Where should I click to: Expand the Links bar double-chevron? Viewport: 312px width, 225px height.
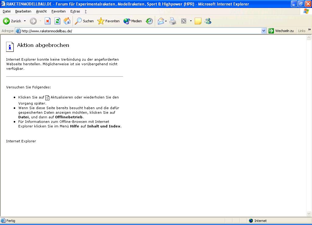(310, 30)
